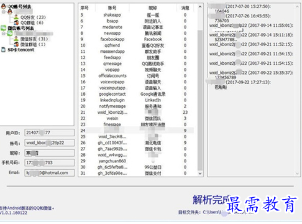This screenshot has width=302, height=224.
Task: Click the message panel scroll up arrow
Action: point(297,7)
